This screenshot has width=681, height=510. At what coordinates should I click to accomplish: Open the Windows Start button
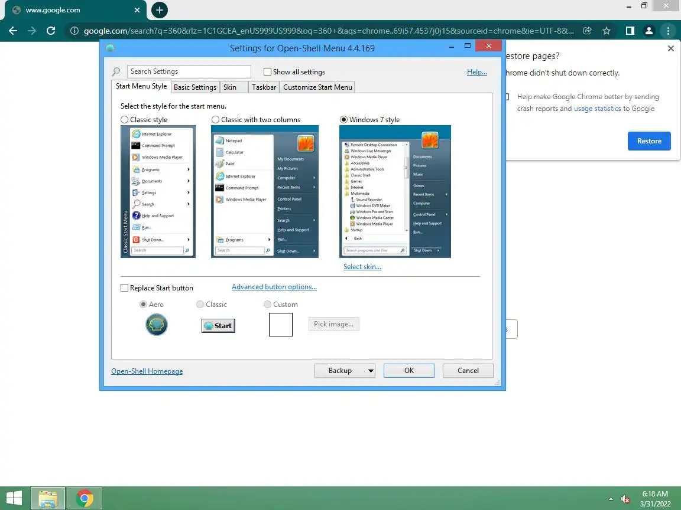[x=14, y=498]
